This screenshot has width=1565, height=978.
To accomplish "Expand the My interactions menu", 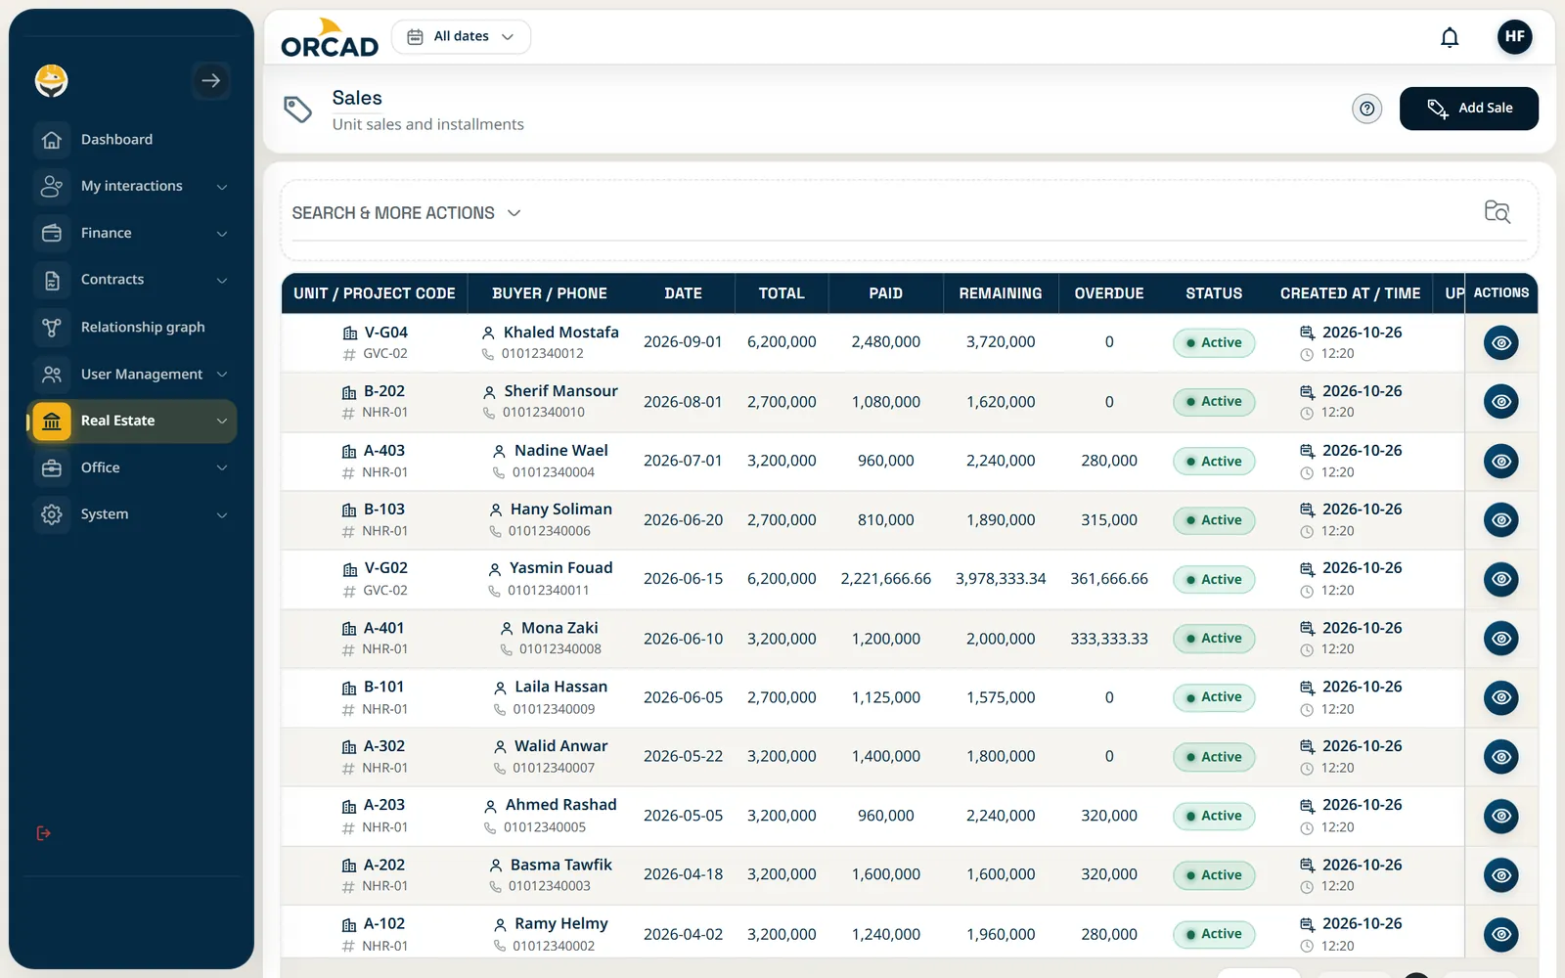I will pyautogui.click(x=135, y=186).
